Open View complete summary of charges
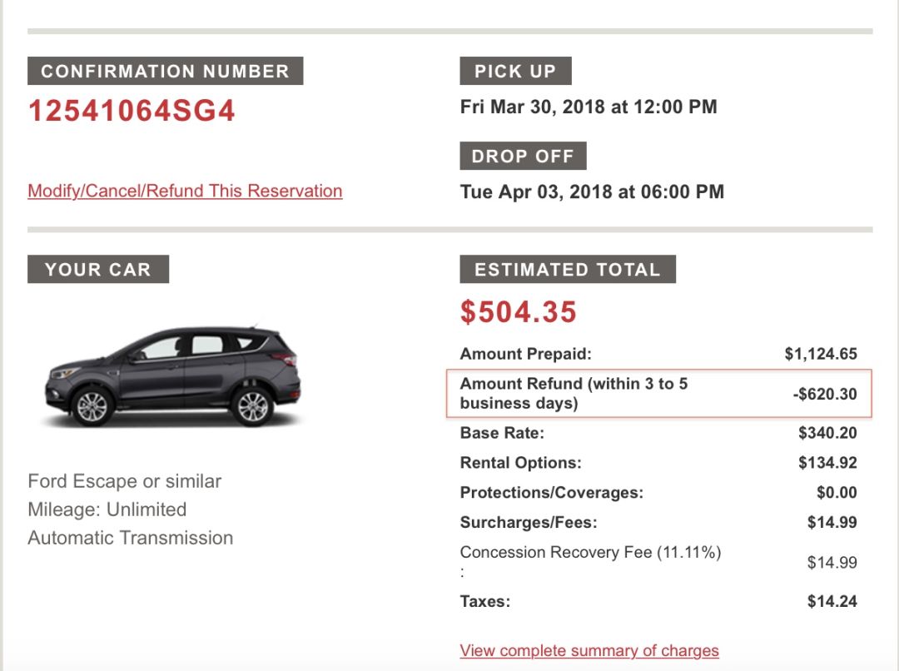Image resolution: width=899 pixels, height=671 pixels. coord(589,650)
